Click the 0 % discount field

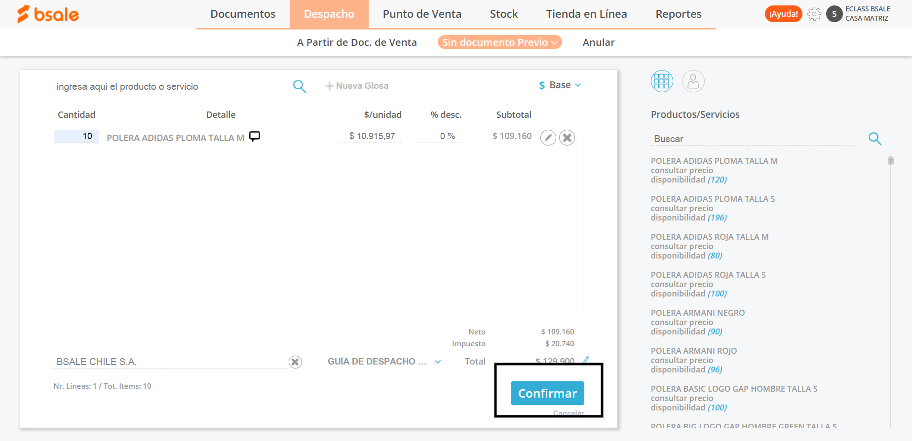tap(440, 136)
